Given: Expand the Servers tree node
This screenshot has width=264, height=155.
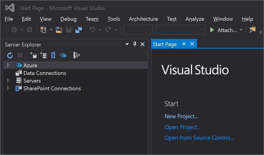Looking at the screenshot, I should pyautogui.click(x=8, y=81).
